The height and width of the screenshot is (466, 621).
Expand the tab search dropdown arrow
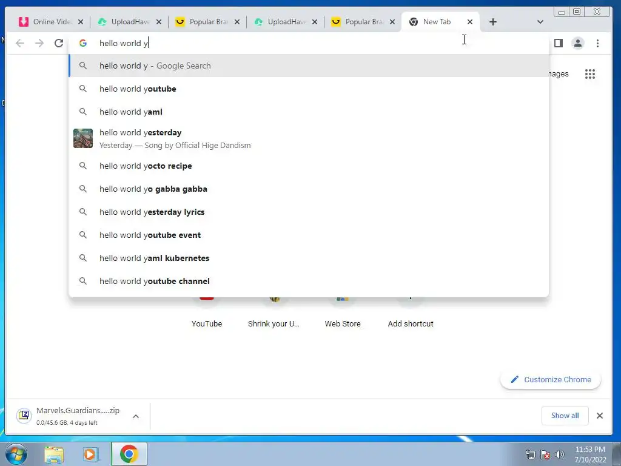(540, 22)
